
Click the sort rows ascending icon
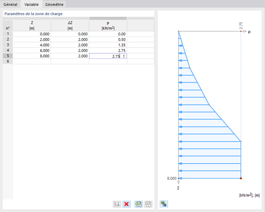[117, 204]
